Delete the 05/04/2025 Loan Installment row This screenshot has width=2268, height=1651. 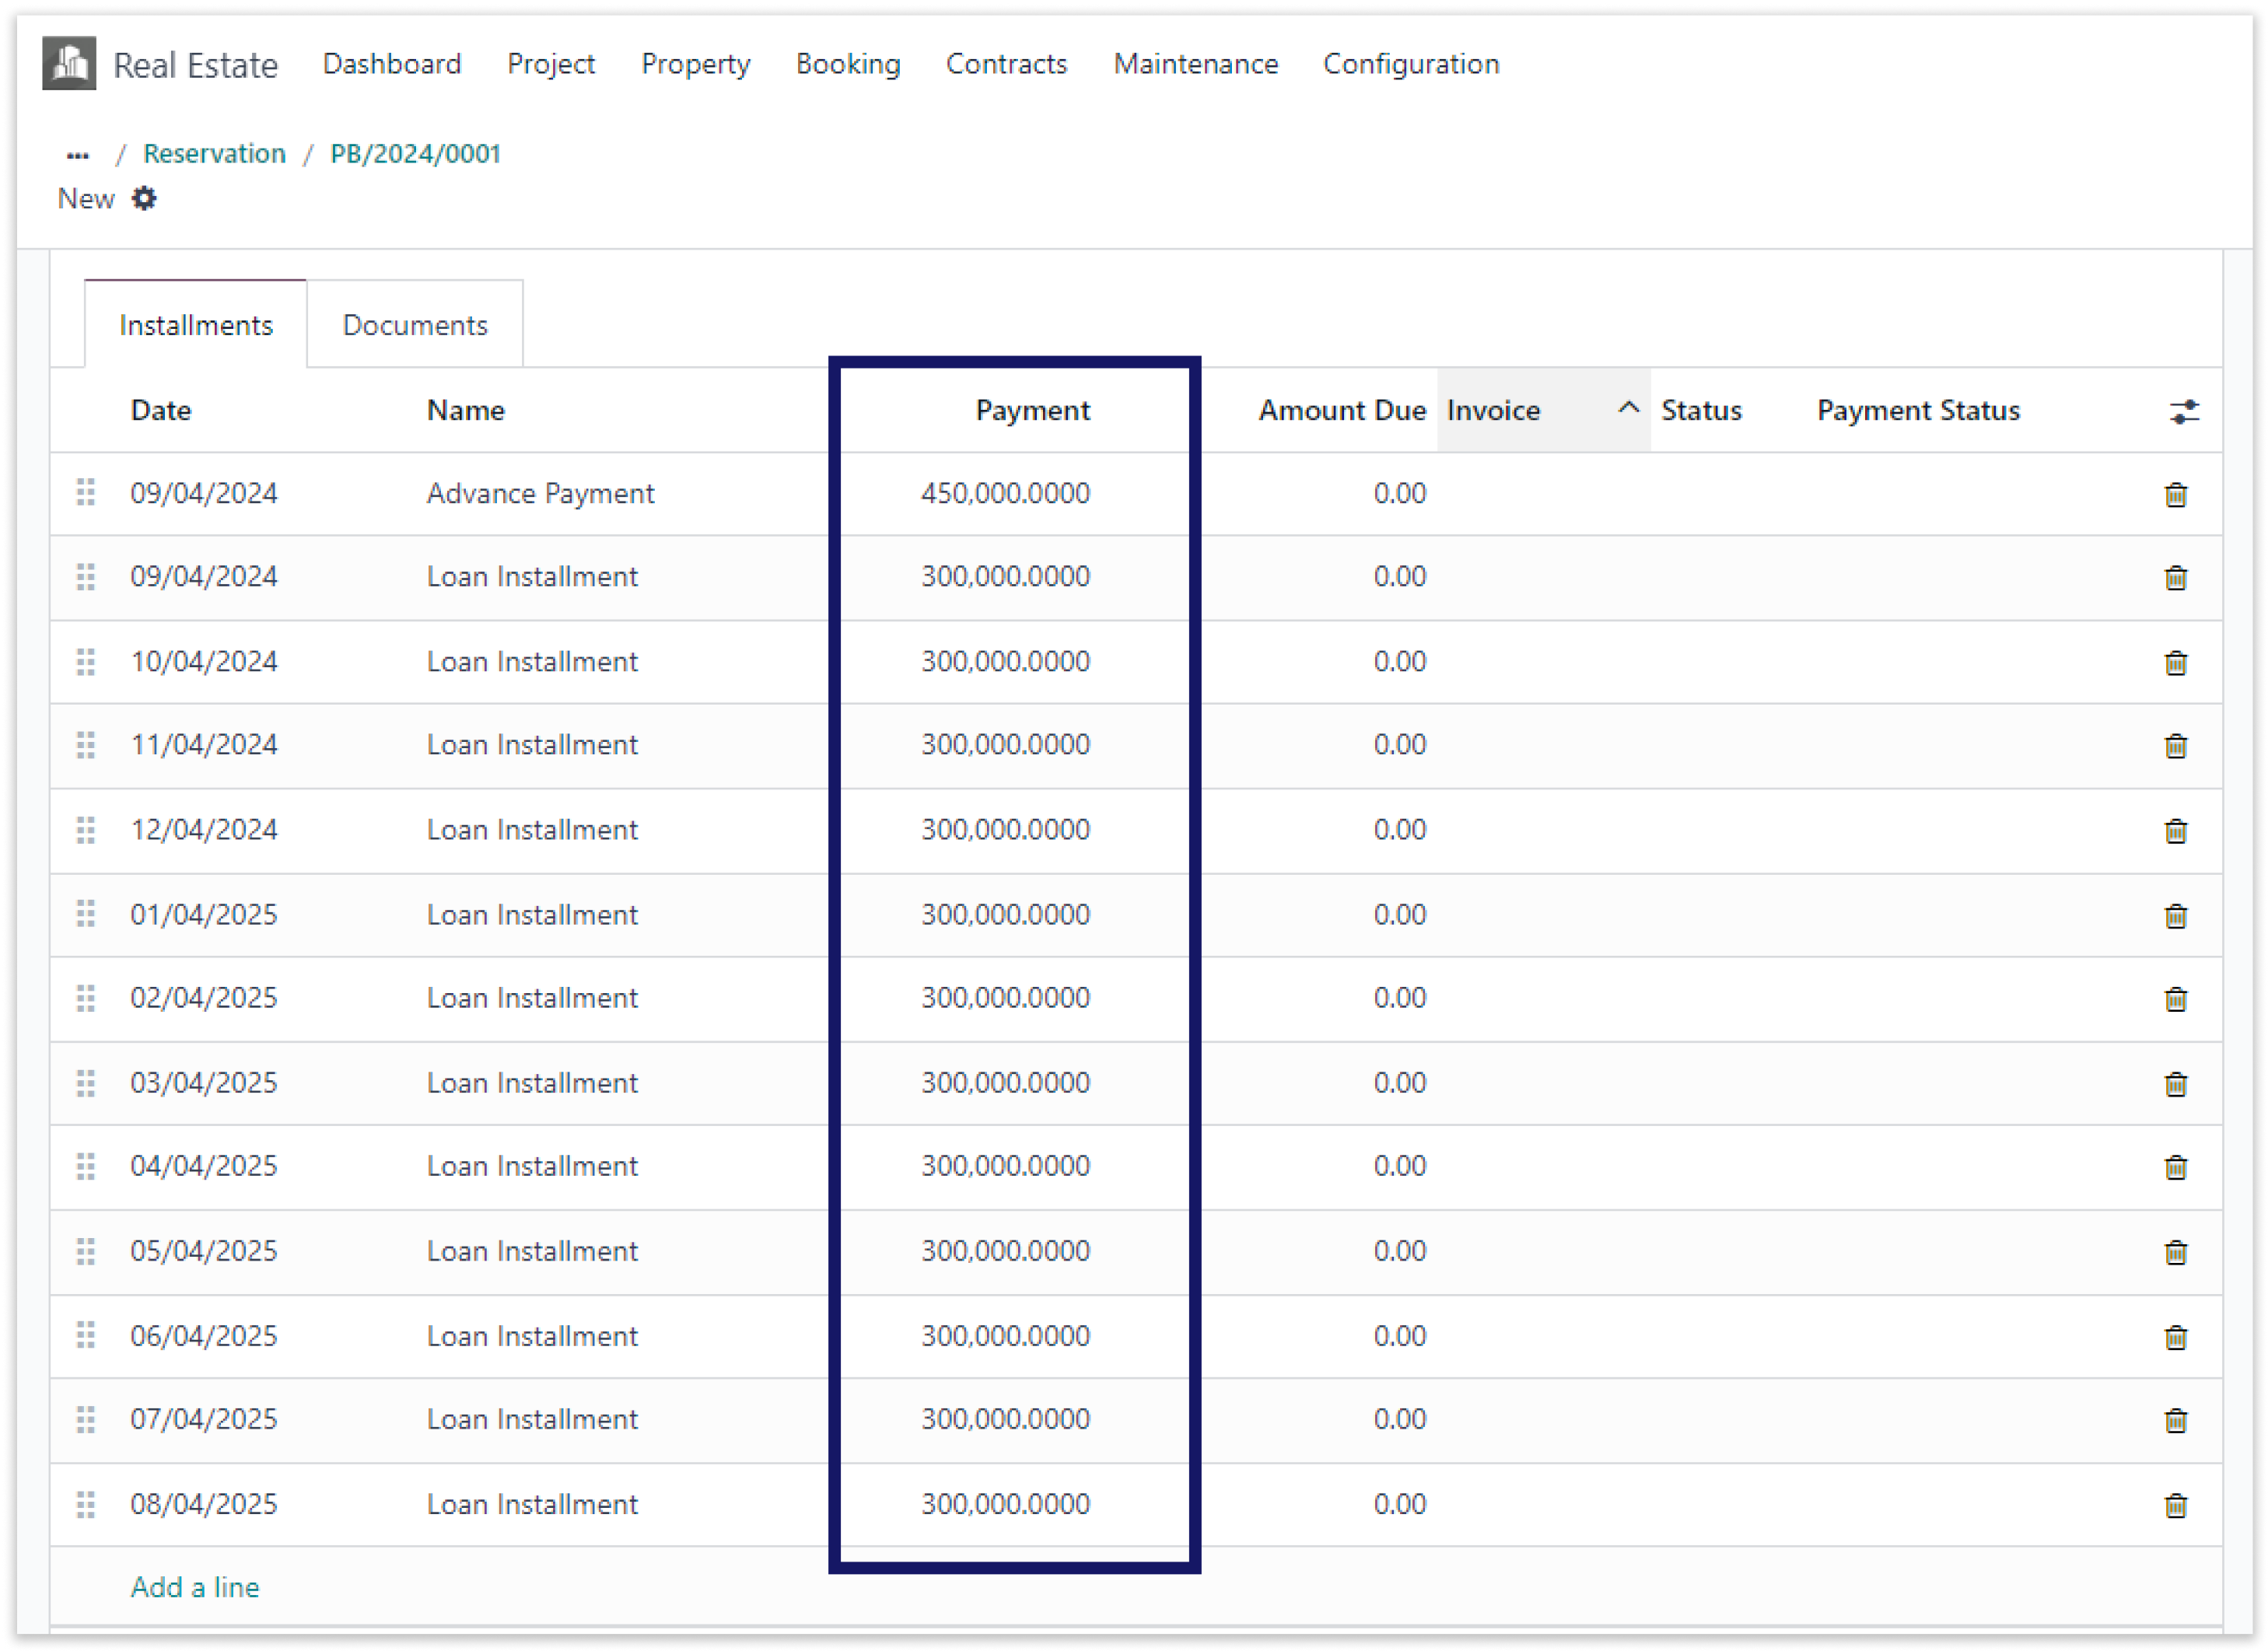click(x=2175, y=1251)
